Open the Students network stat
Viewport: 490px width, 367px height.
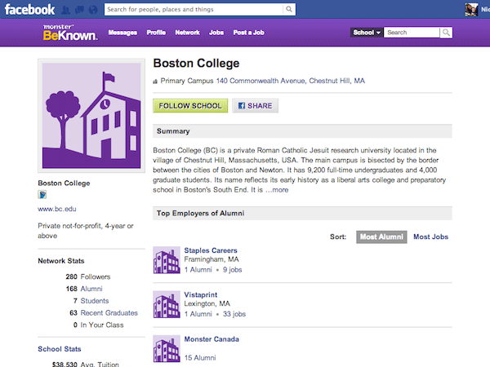pyautogui.click(x=95, y=301)
